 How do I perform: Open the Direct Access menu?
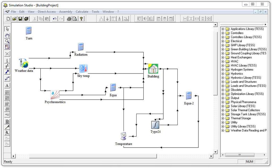(x=47, y=12)
